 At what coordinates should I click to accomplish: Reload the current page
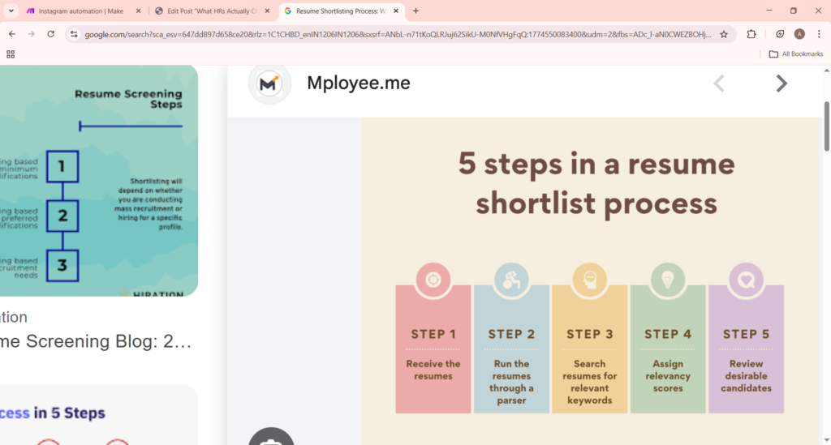pyautogui.click(x=51, y=34)
